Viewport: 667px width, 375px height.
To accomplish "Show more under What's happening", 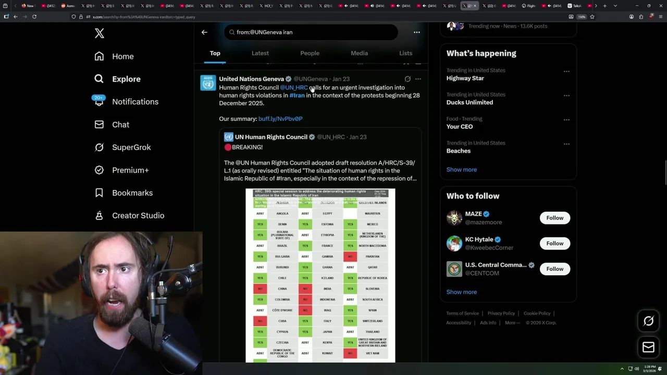I will 461,169.
